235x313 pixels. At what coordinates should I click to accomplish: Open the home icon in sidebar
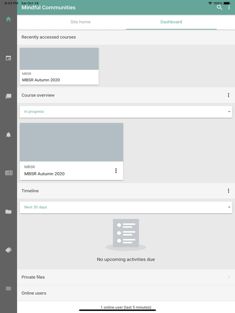tap(8, 19)
